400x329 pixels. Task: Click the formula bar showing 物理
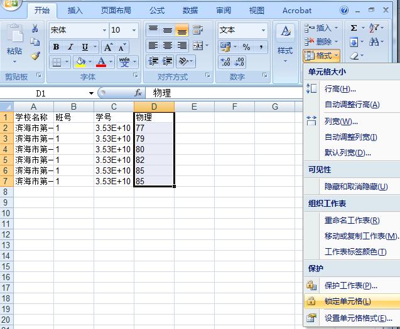(224, 93)
